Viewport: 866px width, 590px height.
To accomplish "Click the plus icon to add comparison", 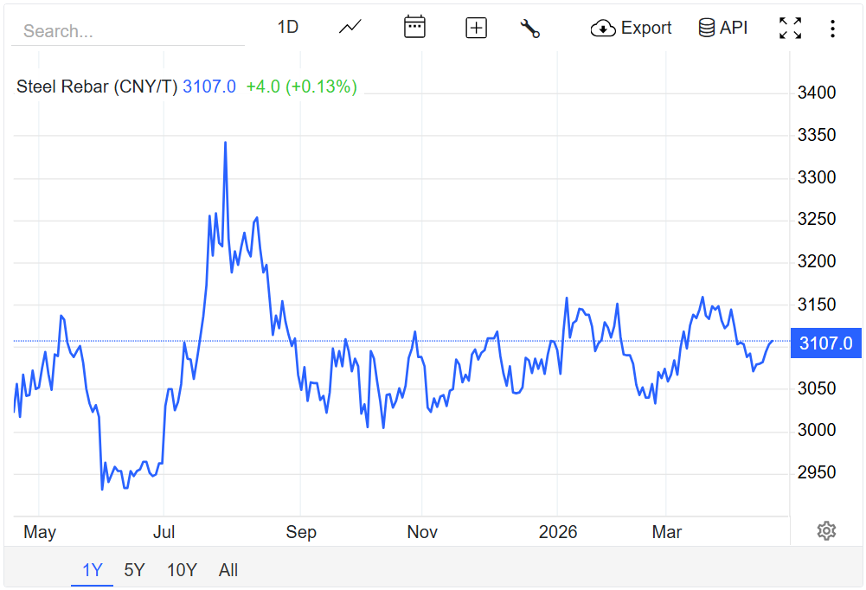I will (x=476, y=29).
